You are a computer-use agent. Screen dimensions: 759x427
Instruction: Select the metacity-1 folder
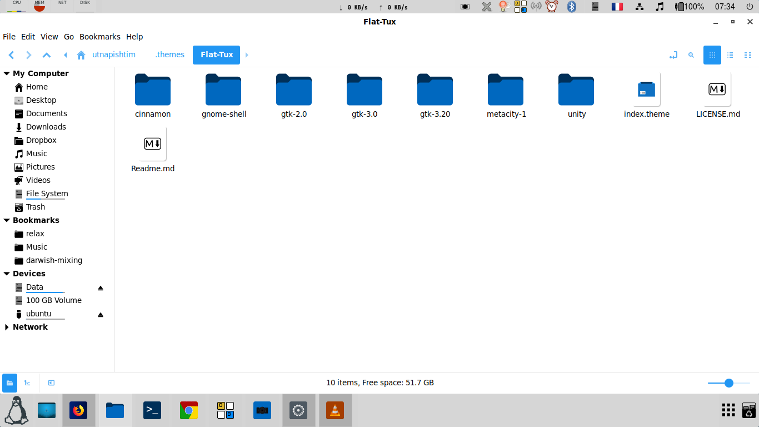[506, 96]
